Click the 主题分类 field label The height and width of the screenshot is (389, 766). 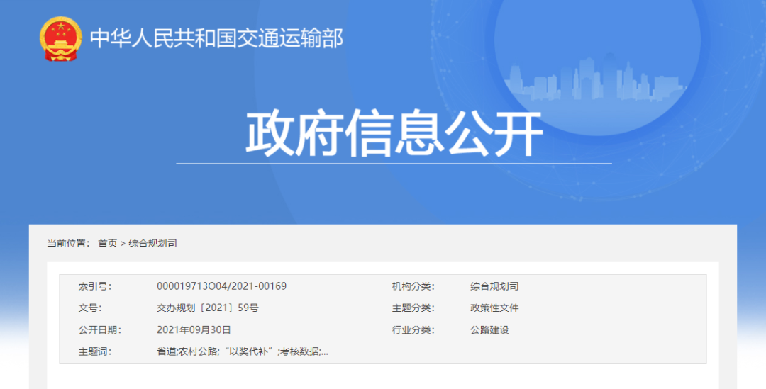coord(413,308)
